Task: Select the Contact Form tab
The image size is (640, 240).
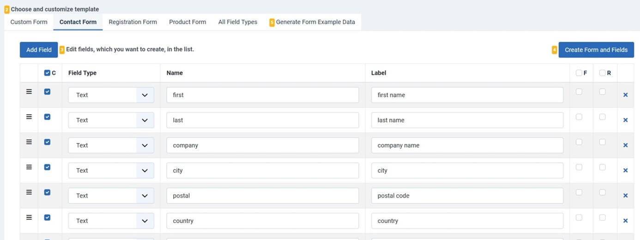Action: pos(78,22)
